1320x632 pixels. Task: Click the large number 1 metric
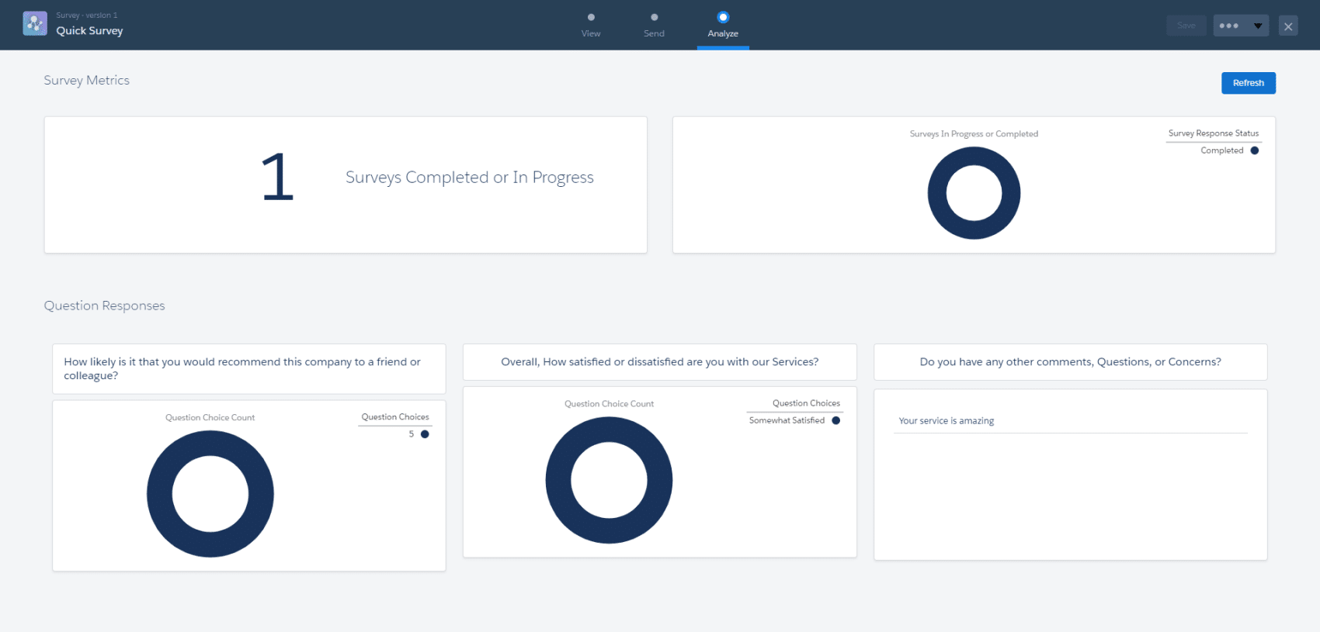[x=277, y=178]
